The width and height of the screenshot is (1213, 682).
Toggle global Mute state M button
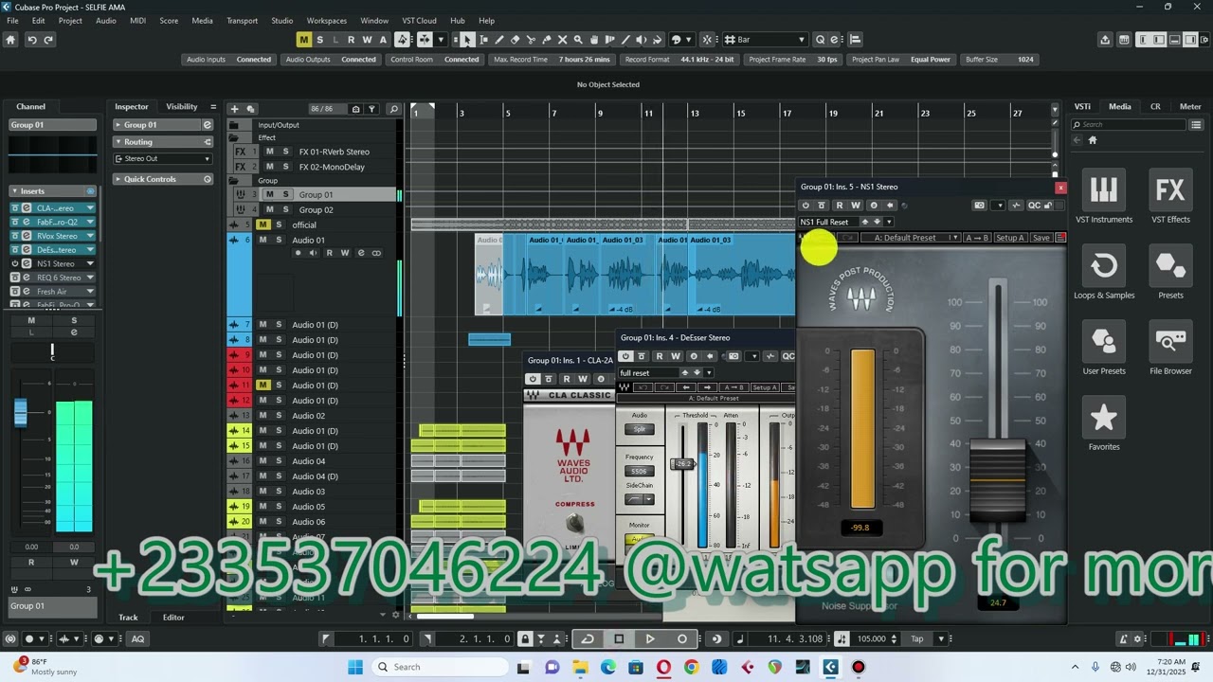click(304, 40)
